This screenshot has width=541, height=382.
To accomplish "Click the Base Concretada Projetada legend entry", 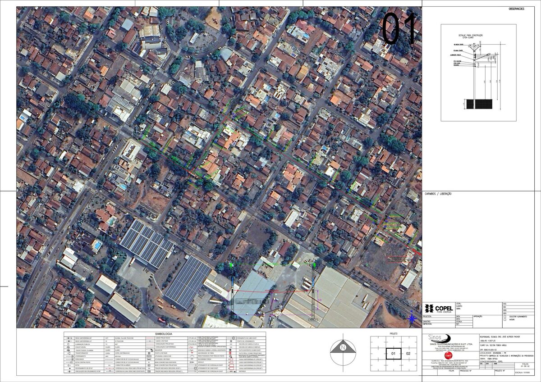I will (166, 365).
